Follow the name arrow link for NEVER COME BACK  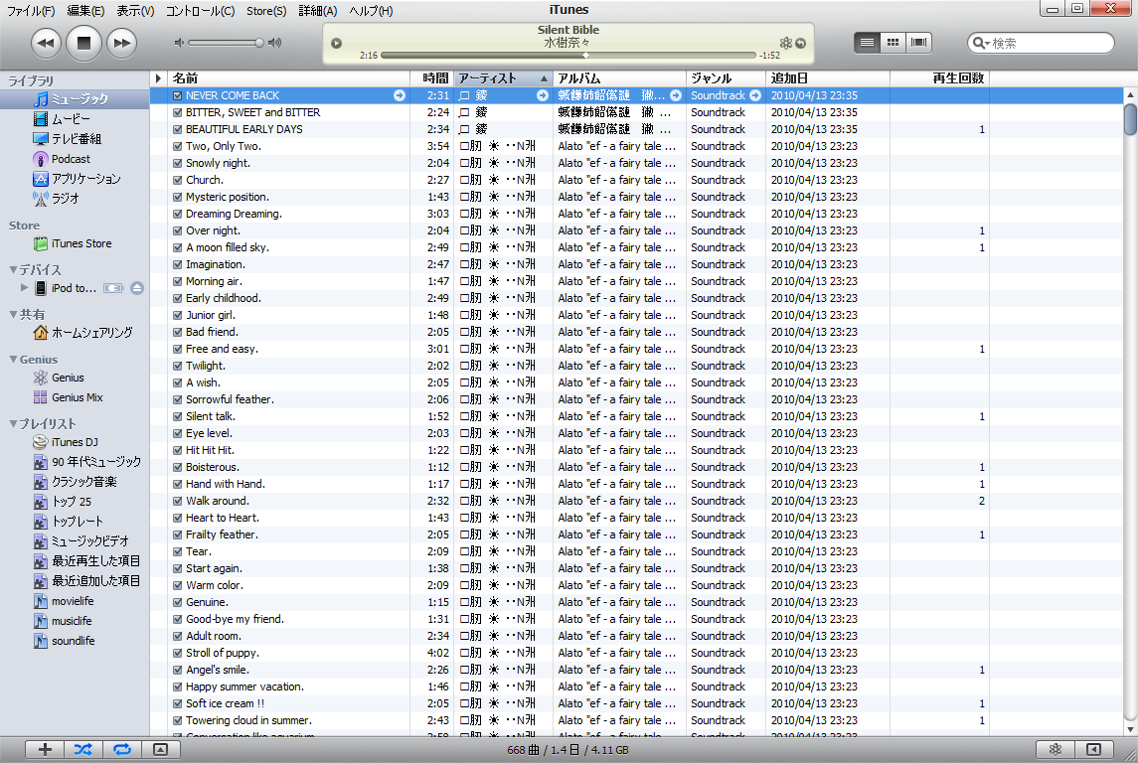click(400, 95)
